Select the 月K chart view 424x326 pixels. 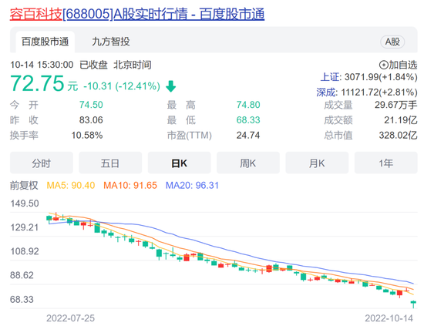tap(317, 163)
